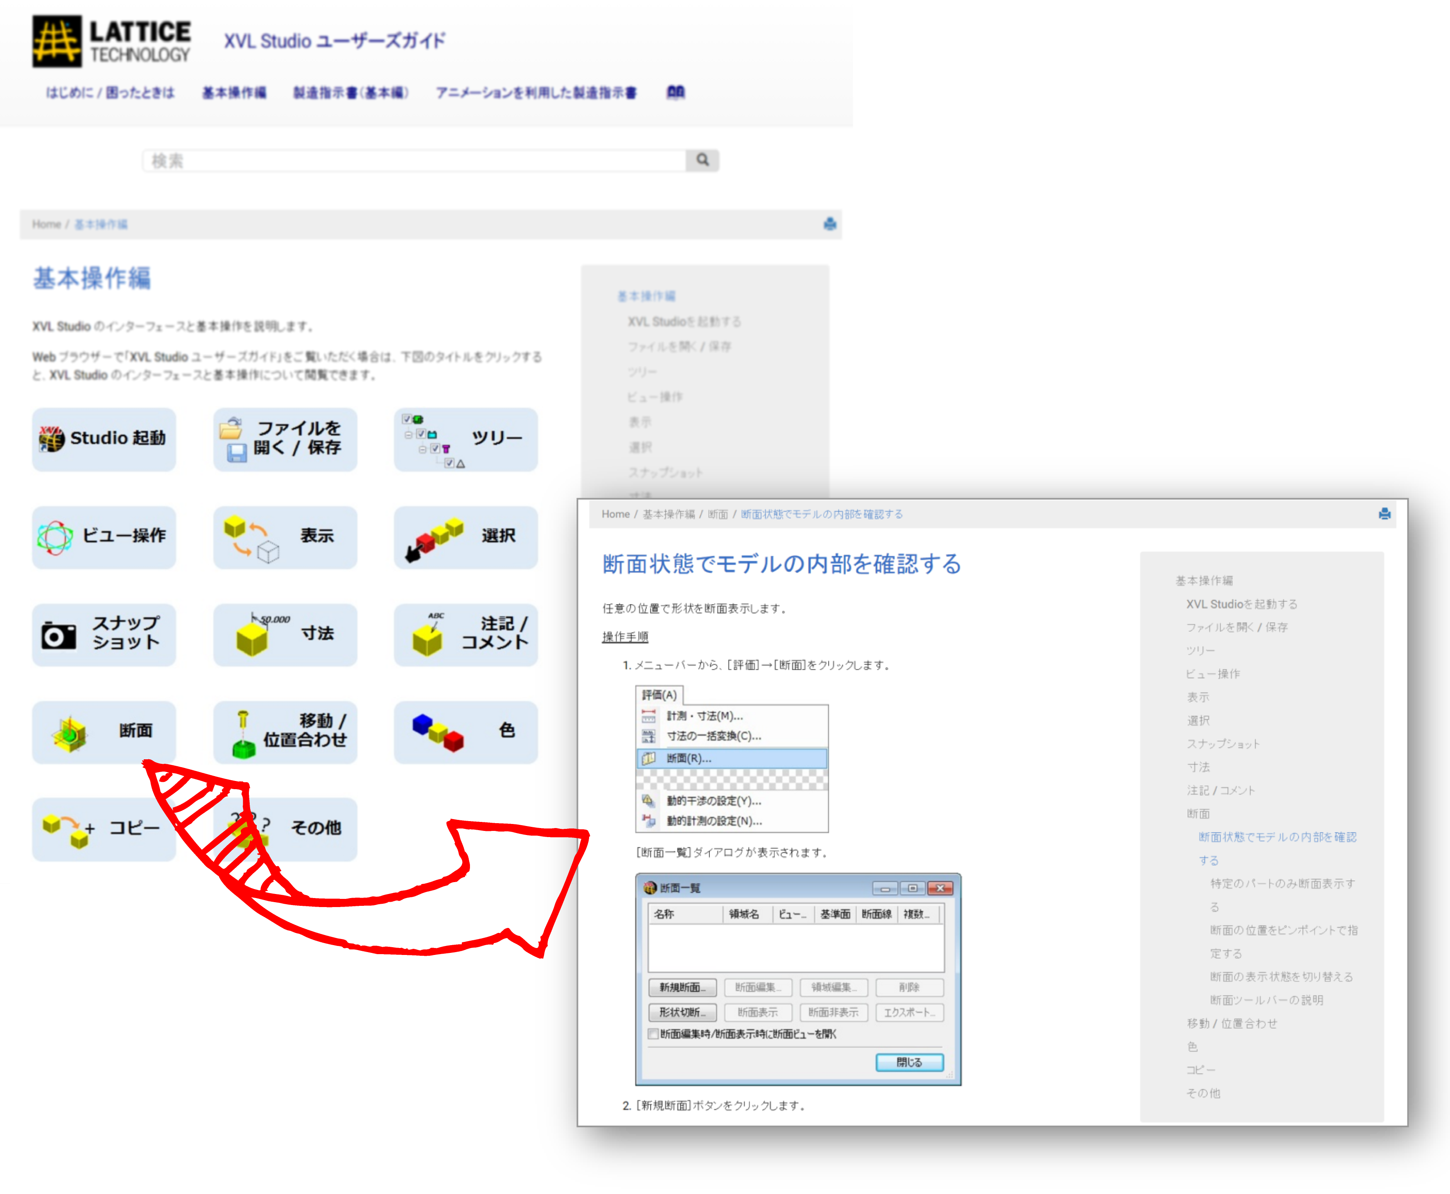Screen dimensions: 1450x1194
Task: Open the 色 tile
Action: click(466, 732)
